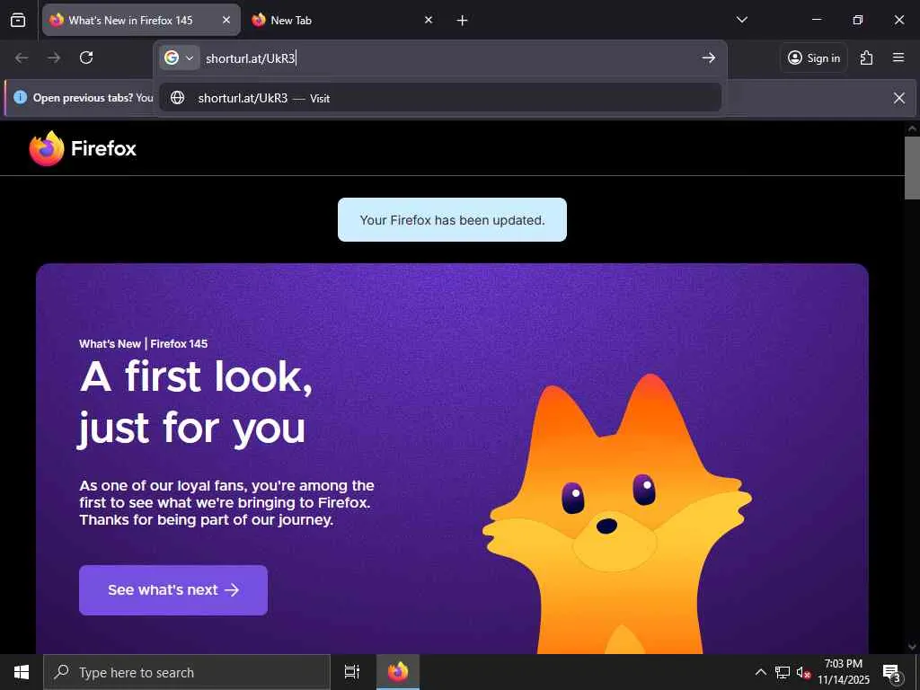Click the muted volume icon in tray
The height and width of the screenshot is (690, 920).
[803, 672]
